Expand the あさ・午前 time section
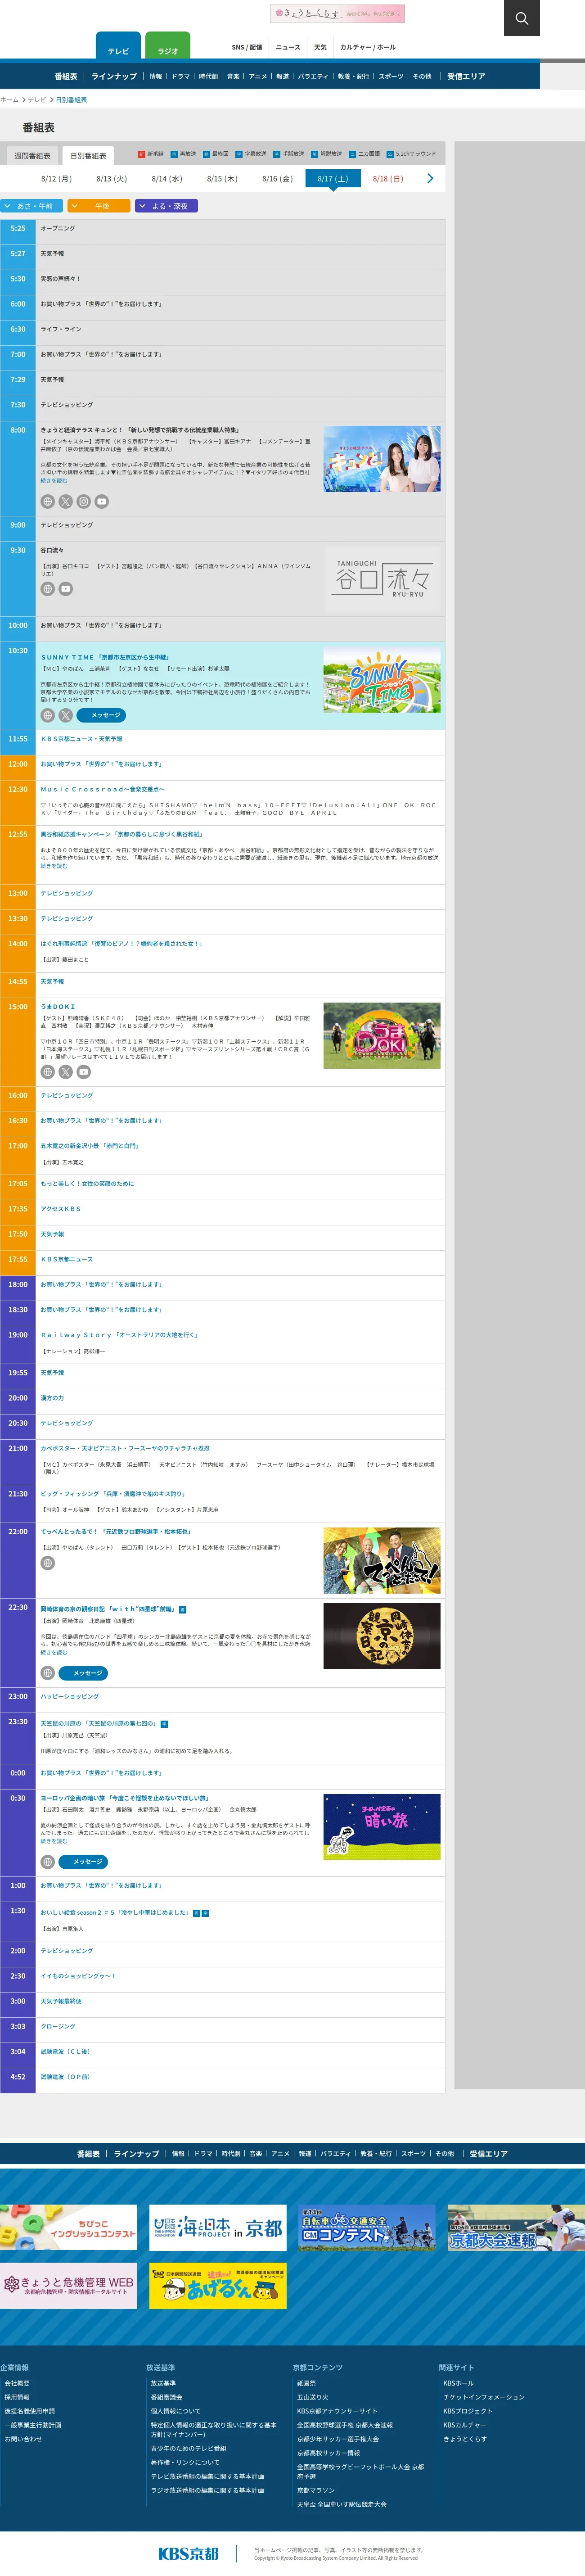This screenshot has height=2576, width=585. (32, 206)
